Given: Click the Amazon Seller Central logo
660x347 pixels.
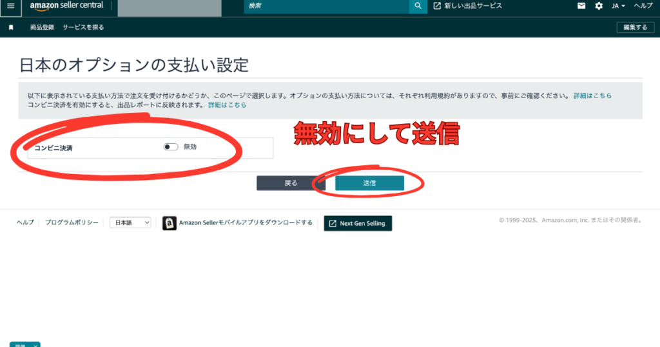Looking at the screenshot, I should pyautogui.click(x=66, y=6).
